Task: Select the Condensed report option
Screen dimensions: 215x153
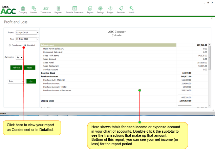Action: click(10, 45)
